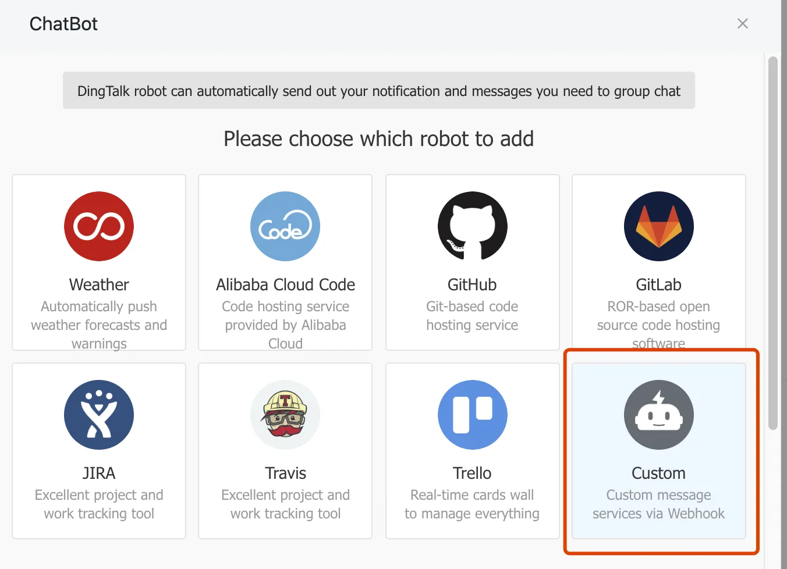Select the GitLab fox icon
The width and height of the screenshot is (787, 569).
click(x=658, y=226)
